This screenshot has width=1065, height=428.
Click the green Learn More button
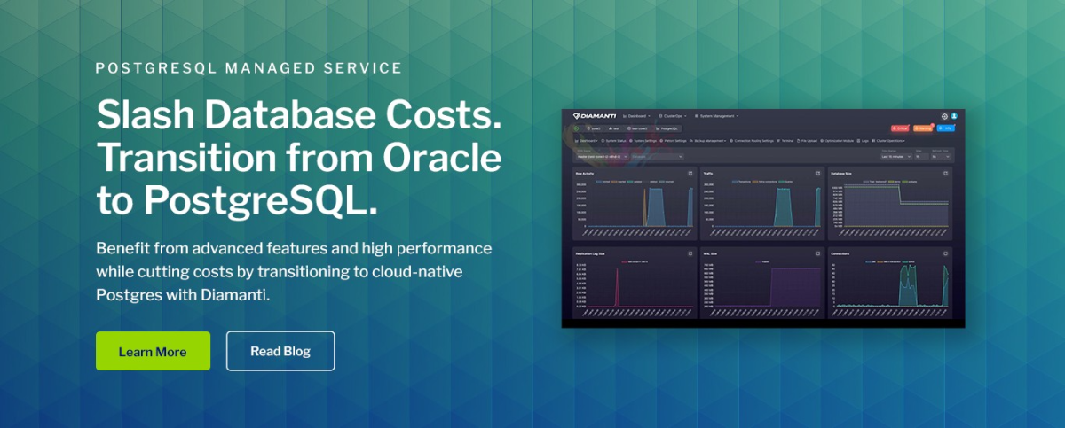click(x=153, y=351)
